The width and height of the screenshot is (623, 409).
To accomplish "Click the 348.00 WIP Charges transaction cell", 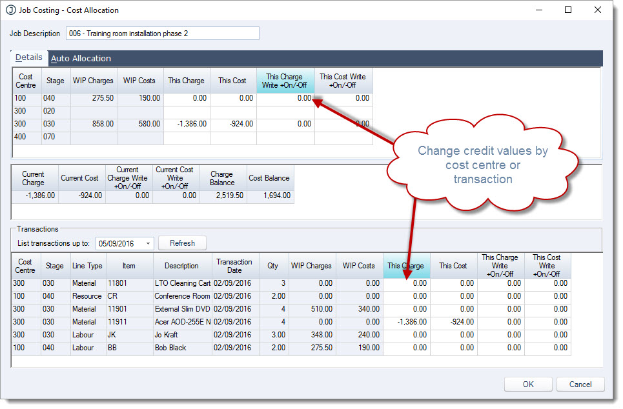I will (312, 335).
